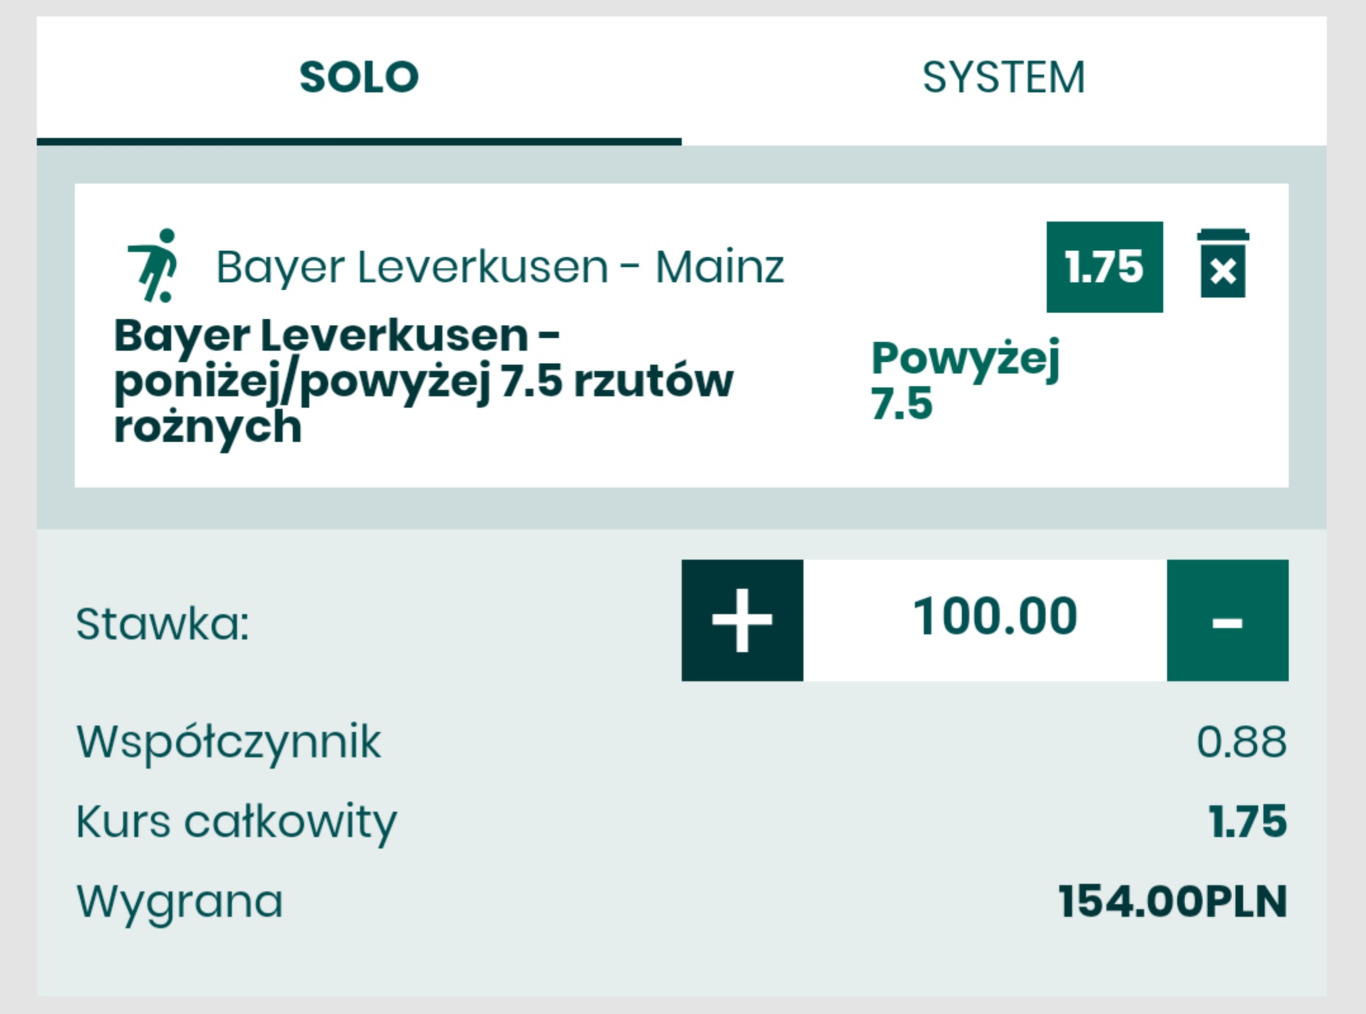Open the Bayer Leverkusen - Mainz match title
1366x1014 pixels.
click(x=500, y=266)
